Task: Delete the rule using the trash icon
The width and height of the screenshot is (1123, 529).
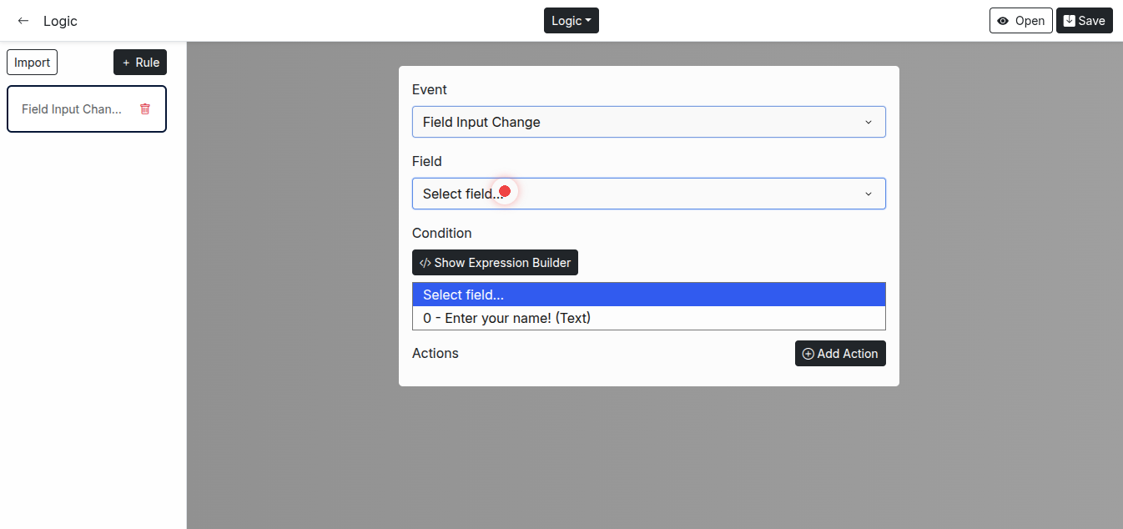Action: 145,109
